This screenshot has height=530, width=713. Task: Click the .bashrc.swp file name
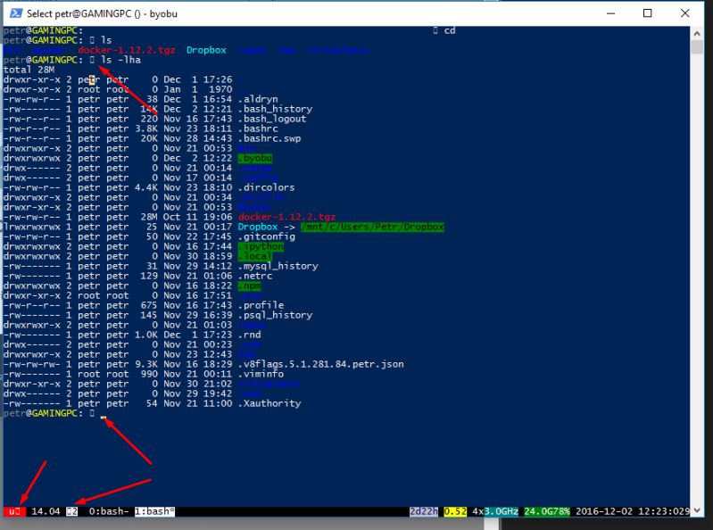269,138
